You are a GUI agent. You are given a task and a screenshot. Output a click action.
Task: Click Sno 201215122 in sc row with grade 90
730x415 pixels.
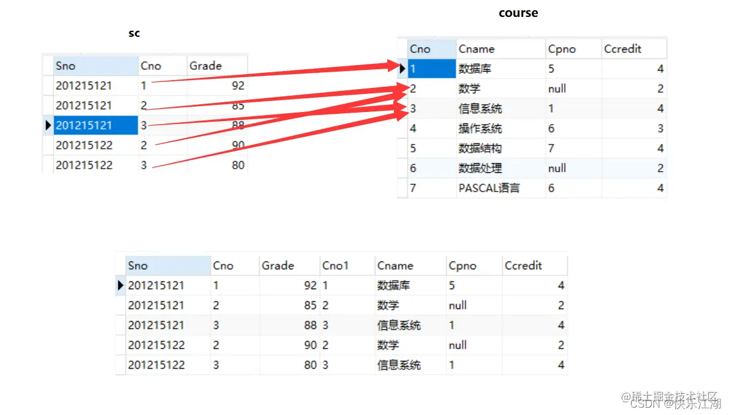84,145
